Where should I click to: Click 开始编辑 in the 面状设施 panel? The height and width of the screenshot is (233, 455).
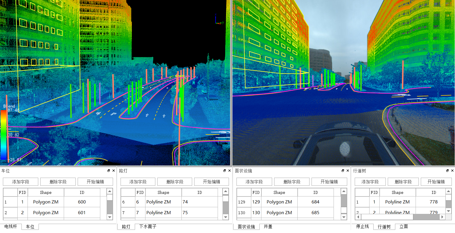[x=329, y=182]
